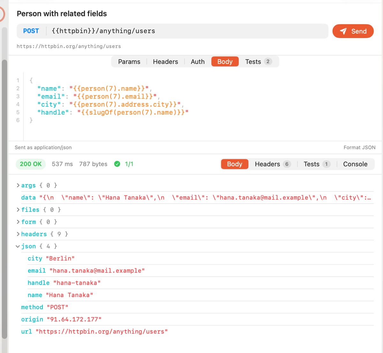Image resolution: width=383 pixels, height=353 pixels.
Task: Expand the headers node
Action: click(x=18, y=234)
